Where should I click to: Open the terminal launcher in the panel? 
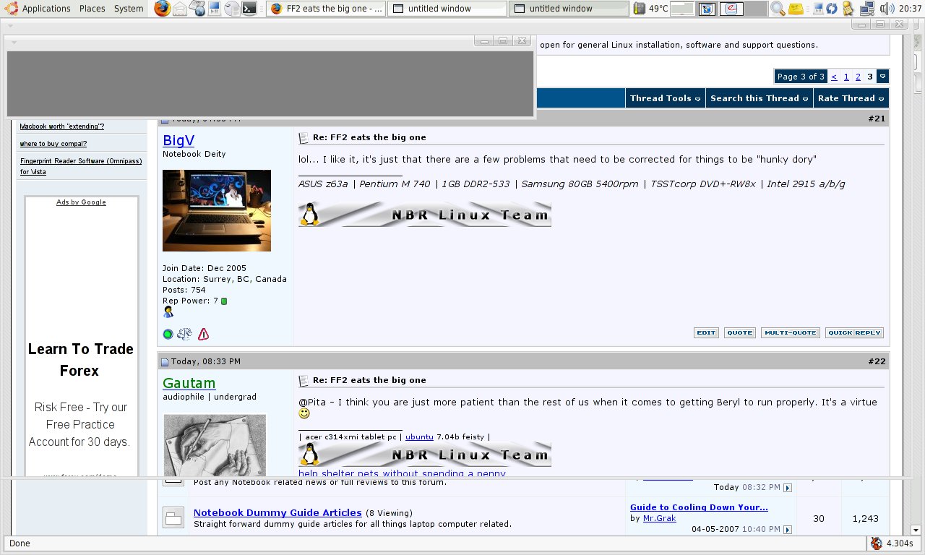coord(249,9)
